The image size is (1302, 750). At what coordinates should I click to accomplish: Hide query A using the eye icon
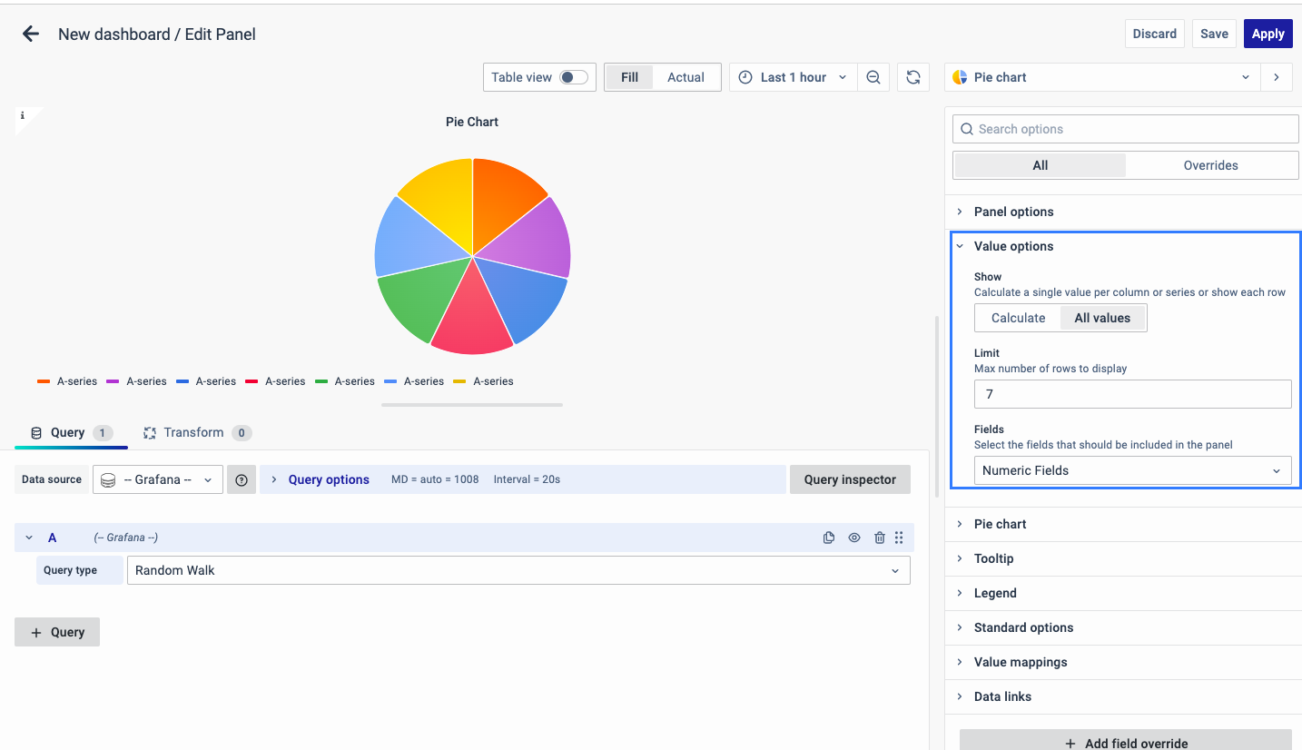pyautogui.click(x=854, y=538)
